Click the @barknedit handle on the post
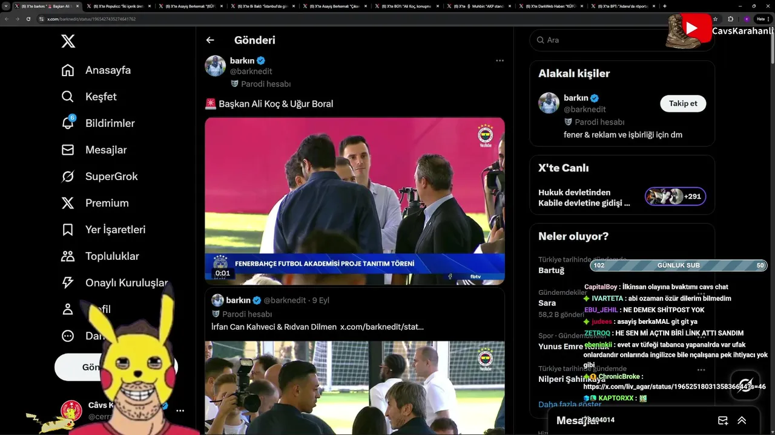 click(x=251, y=71)
